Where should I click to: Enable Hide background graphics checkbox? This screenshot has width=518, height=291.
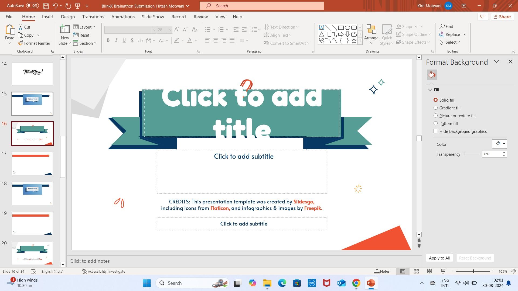[x=436, y=131]
